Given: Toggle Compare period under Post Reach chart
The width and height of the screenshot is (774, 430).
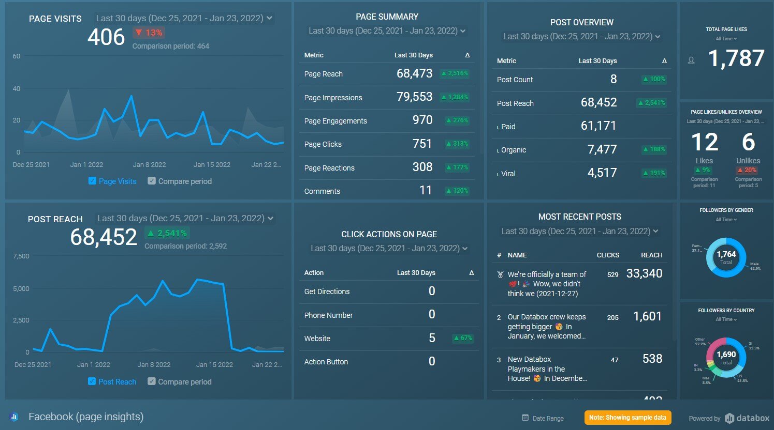Looking at the screenshot, I should click(152, 381).
